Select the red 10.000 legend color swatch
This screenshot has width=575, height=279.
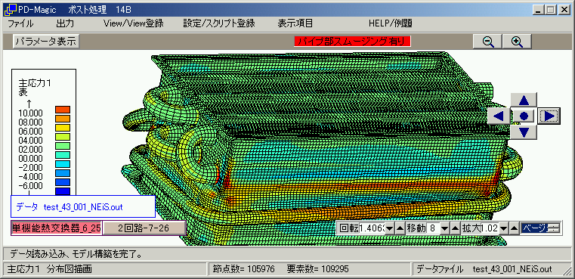tap(63, 110)
